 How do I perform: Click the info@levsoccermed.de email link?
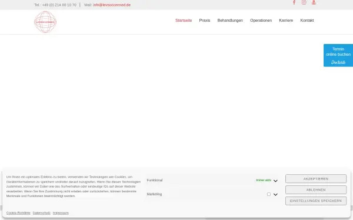(x=112, y=5)
